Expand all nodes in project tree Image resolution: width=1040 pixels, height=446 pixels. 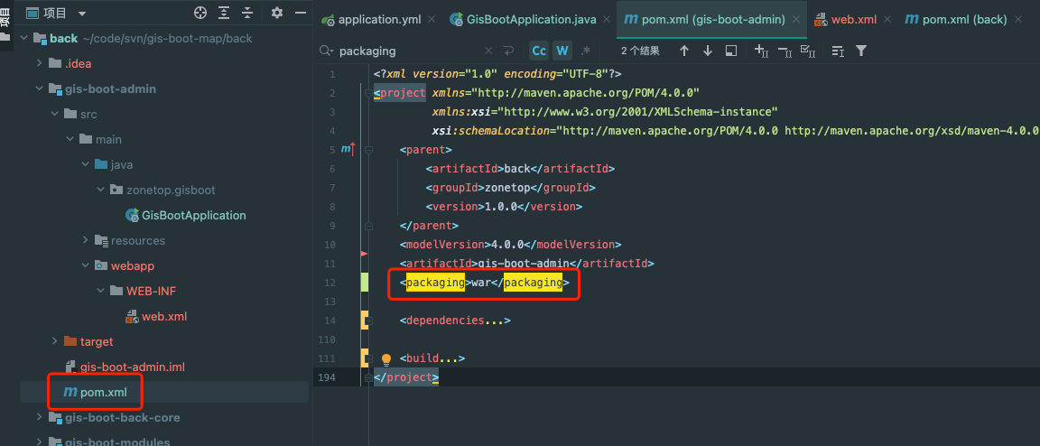pyautogui.click(x=224, y=13)
